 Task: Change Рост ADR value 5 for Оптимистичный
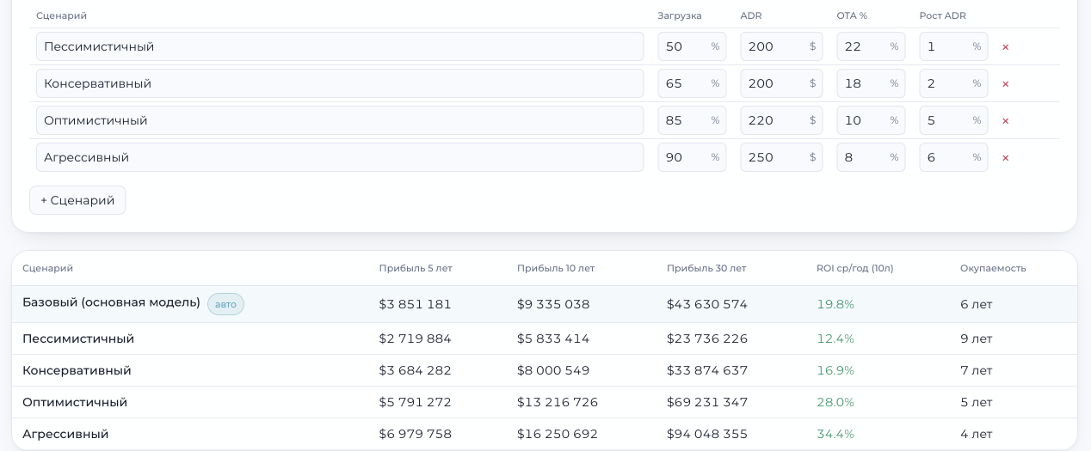click(953, 120)
